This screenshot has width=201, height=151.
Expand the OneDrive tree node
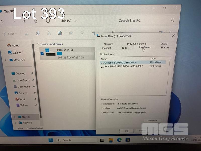coord(6,60)
